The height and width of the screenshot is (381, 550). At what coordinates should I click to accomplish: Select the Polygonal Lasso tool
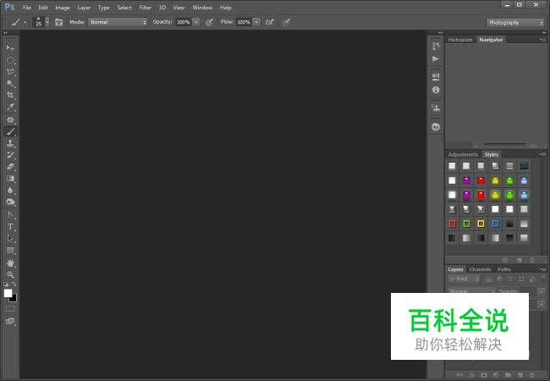[x=10, y=72]
